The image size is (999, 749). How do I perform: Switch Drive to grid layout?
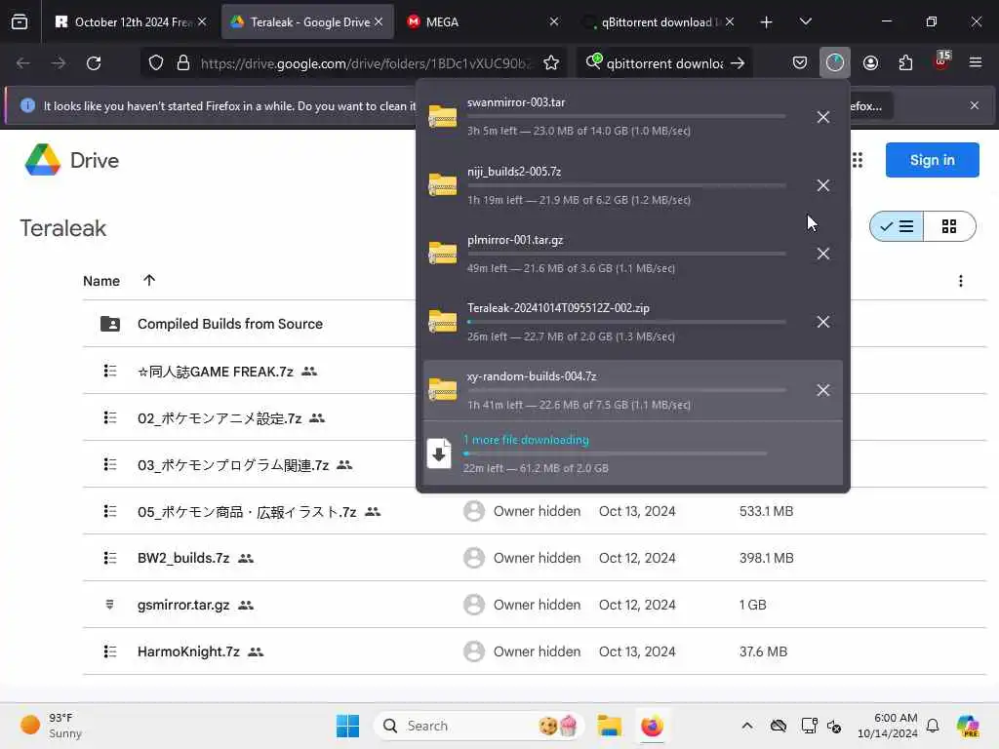[949, 226]
